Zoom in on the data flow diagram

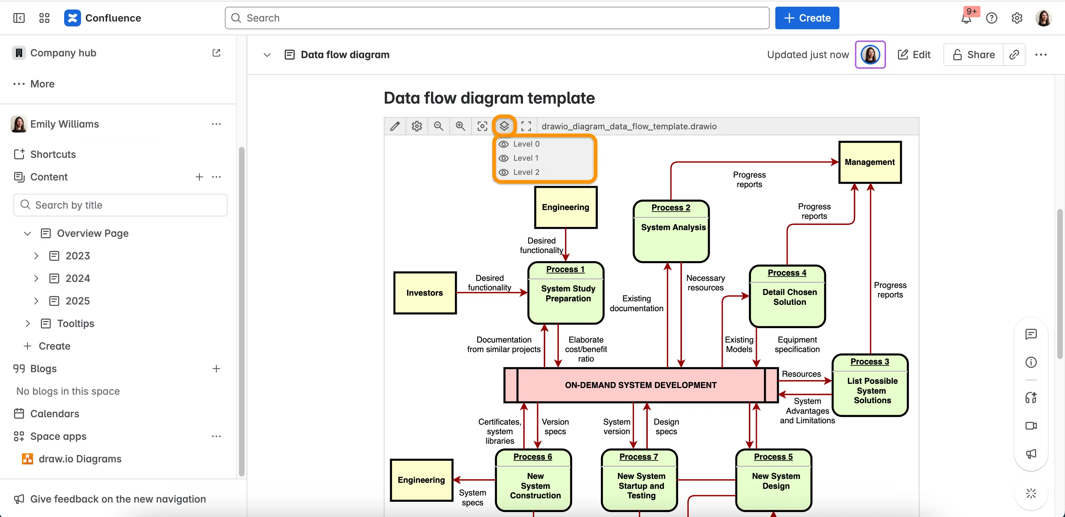coord(460,126)
